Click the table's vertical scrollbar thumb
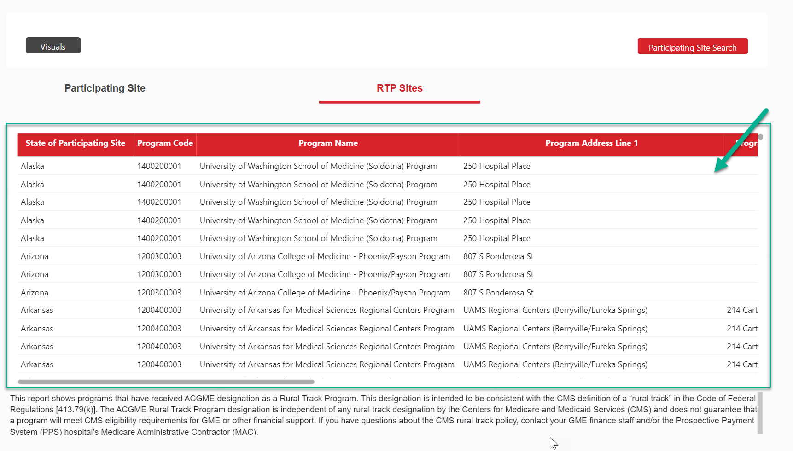 [x=761, y=137]
